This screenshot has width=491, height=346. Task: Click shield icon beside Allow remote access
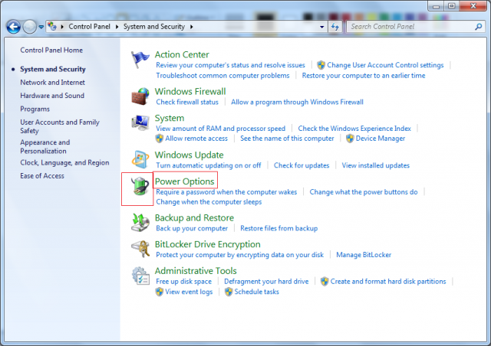(160, 138)
